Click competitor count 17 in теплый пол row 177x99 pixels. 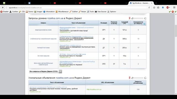[138, 48]
